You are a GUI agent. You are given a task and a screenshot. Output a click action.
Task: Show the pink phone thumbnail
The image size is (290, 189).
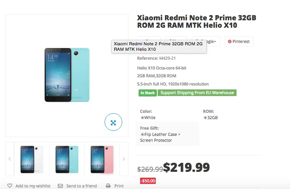(x=102, y=159)
